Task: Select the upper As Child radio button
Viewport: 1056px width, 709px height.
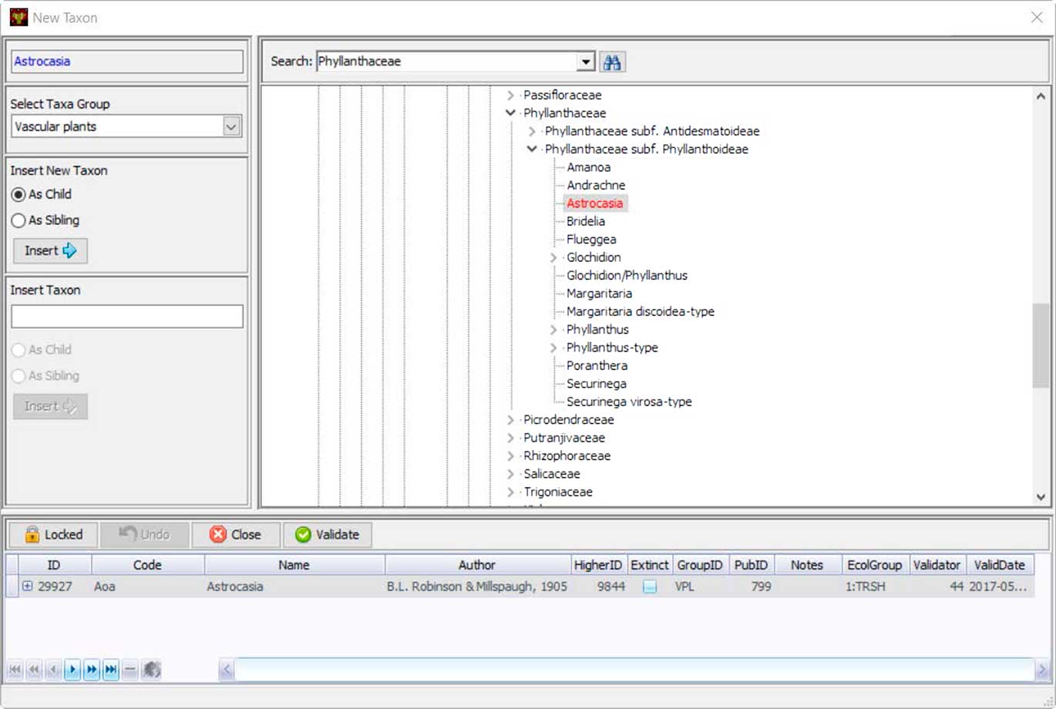Action: pos(18,195)
